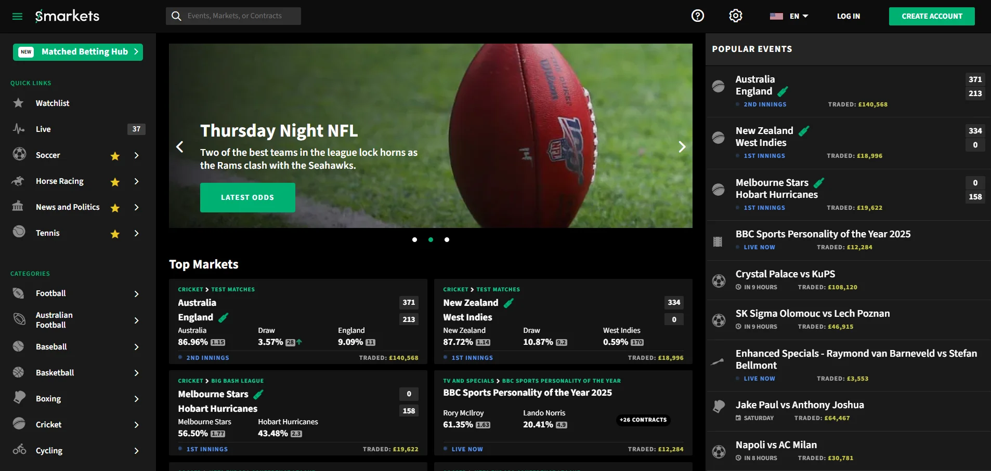Viewport: 991px width, 471px height.
Task: Click the Soccer ball icon in Quick Links
Action: [x=19, y=154]
